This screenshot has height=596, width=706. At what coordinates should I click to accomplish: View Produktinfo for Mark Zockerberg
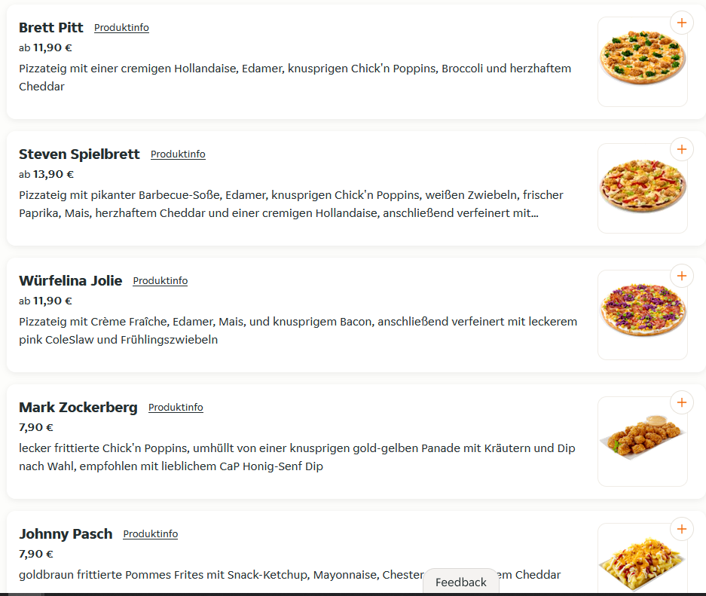[176, 407]
